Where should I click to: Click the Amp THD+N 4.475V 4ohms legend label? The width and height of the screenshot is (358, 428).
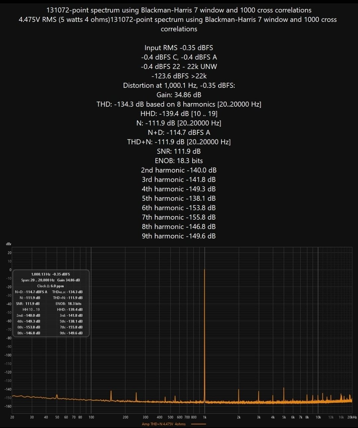point(164,424)
